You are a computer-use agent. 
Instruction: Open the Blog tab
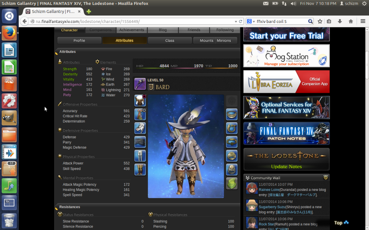coord(163,30)
